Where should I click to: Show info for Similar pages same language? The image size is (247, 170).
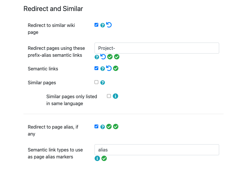pos(115,96)
